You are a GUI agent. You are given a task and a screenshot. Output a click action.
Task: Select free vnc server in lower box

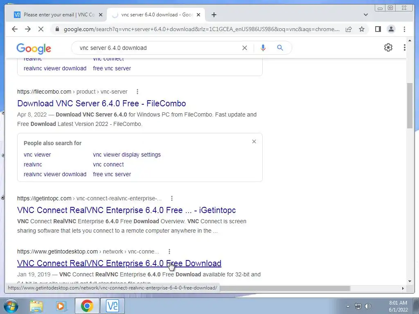click(112, 174)
